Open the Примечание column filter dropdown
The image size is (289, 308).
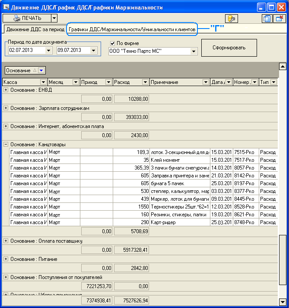[x=206, y=82]
